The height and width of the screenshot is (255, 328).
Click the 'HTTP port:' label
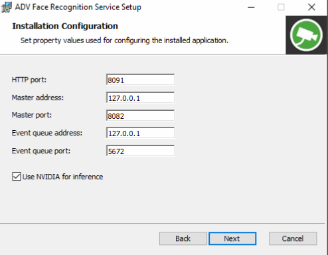(29, 80)
